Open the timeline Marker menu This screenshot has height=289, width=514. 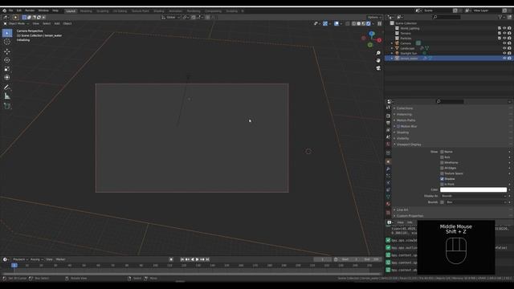[x=60, y=259]
